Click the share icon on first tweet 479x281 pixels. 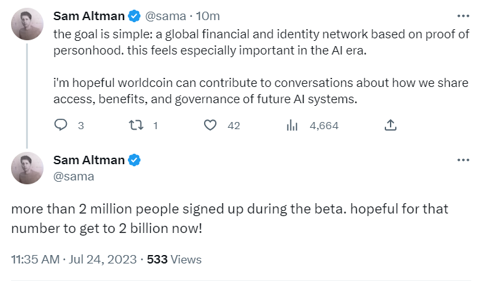[x=391, y=125]
